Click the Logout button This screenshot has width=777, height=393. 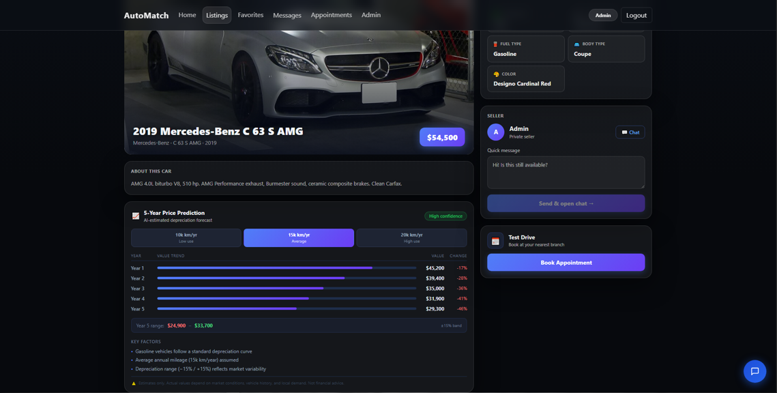(636, 16)
